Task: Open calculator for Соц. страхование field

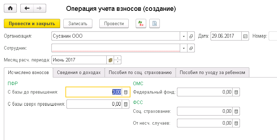Action: (236, 111)
